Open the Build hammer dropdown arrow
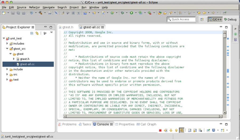The width and height of the screenshot is (240, 140). tap(45, 13)
